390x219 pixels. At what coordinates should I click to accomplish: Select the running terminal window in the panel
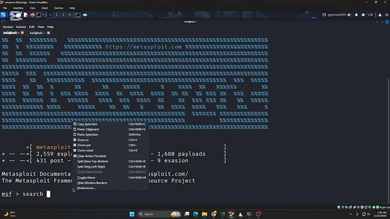point(78,15)
